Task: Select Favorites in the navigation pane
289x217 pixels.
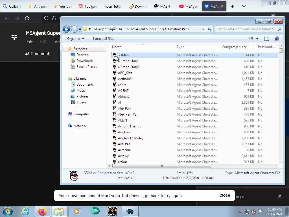Action: pos(80,49)
